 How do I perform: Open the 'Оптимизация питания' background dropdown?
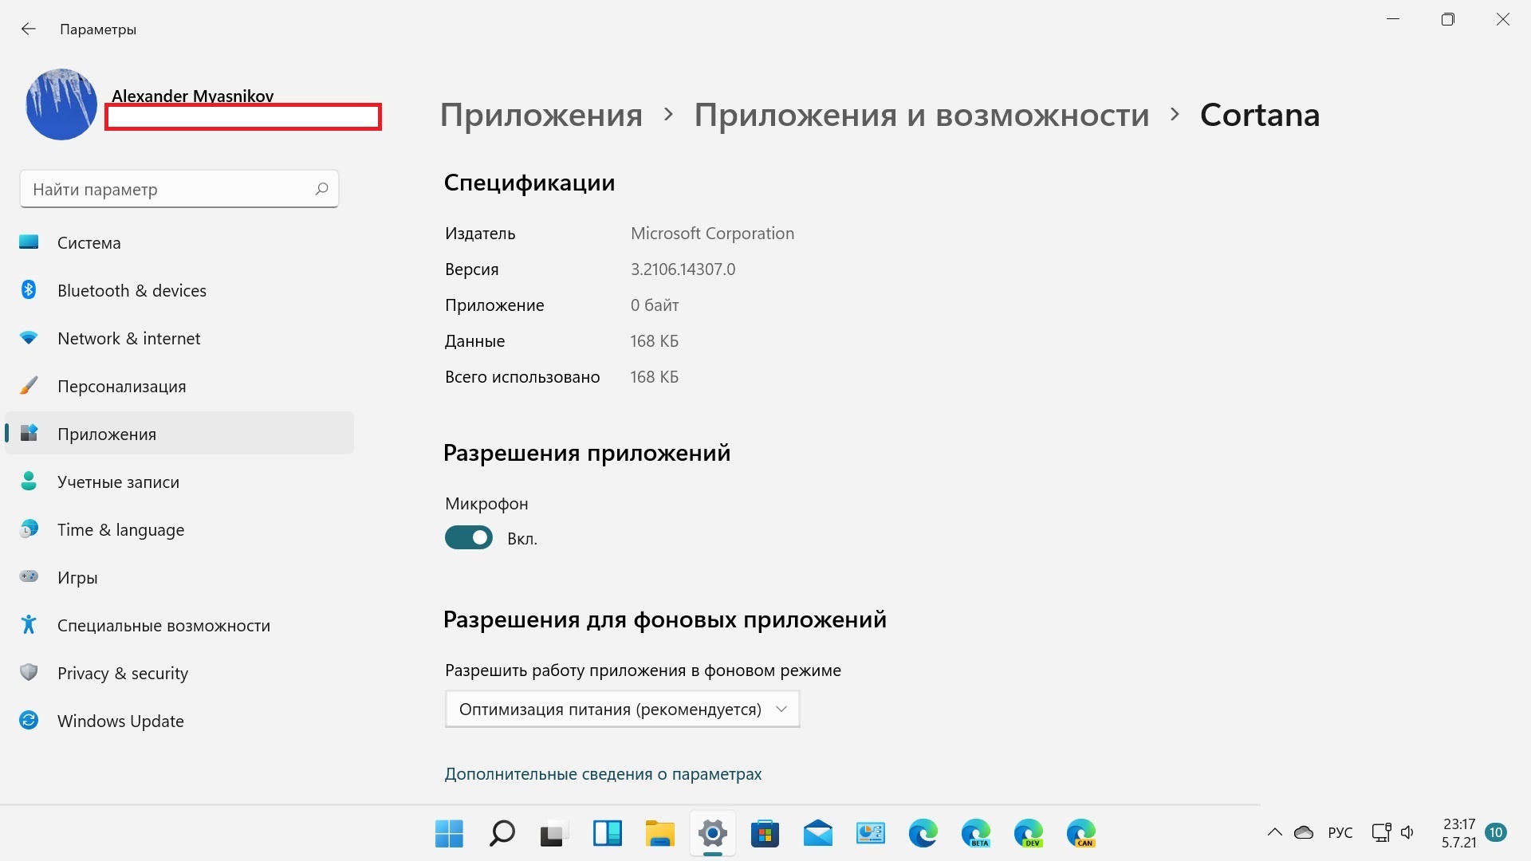coord(622,709)
